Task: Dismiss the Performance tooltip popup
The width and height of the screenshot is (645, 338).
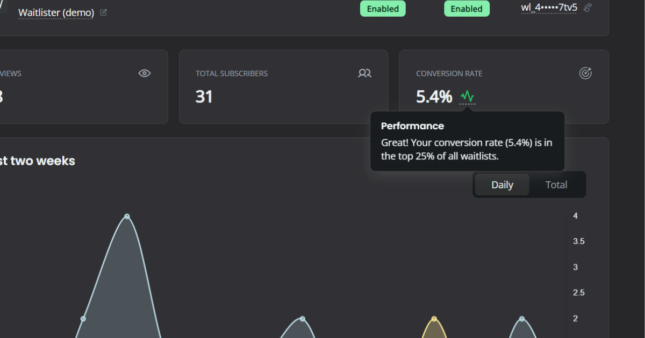Action: click(x=467, y=141)
